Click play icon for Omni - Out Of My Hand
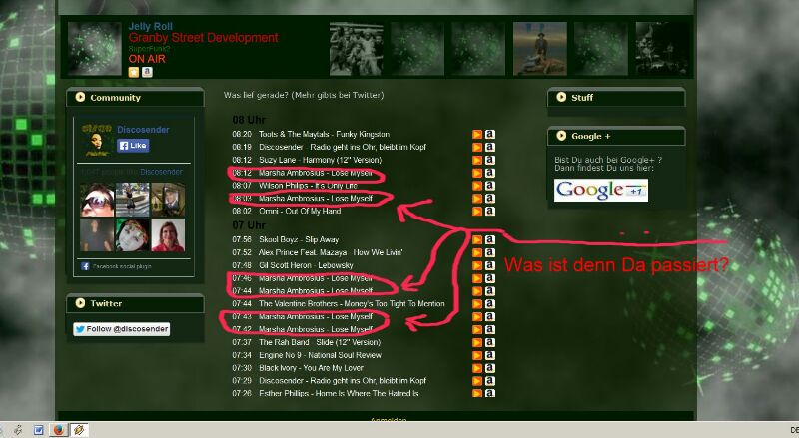 (477, 211)
